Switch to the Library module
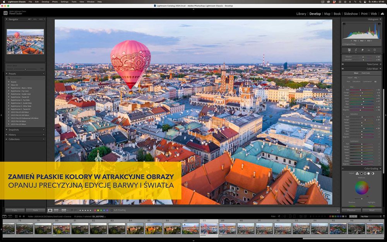This screenshot has height=242, width=387. pos(301,14)
